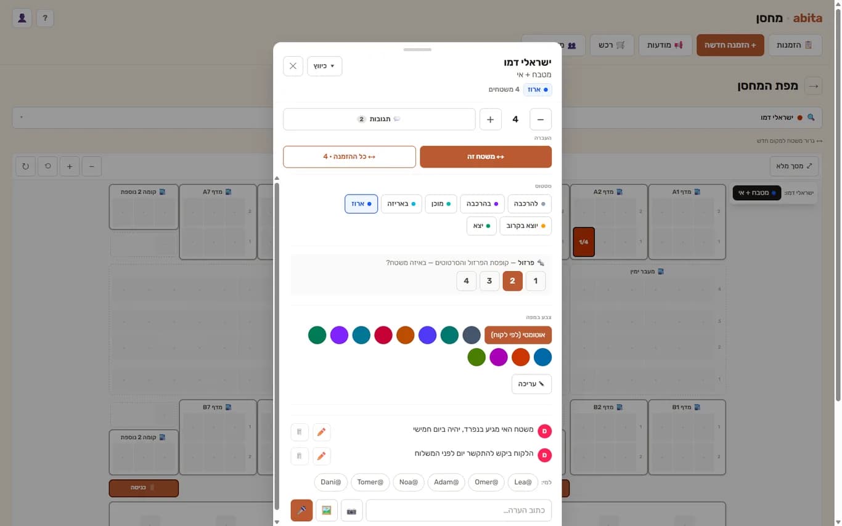Delete the second comment with the trash icon
This screenshot has height=526, width=842.
(299, 456)
